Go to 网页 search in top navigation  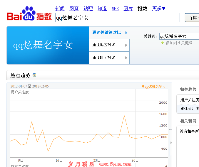(74, 9)
